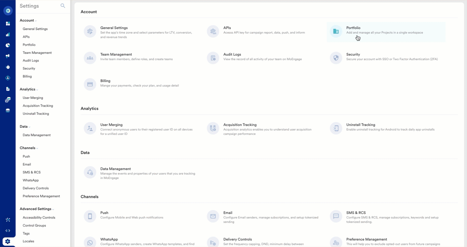Open the stopwatch icon in left rail

[x=8, y=67]
